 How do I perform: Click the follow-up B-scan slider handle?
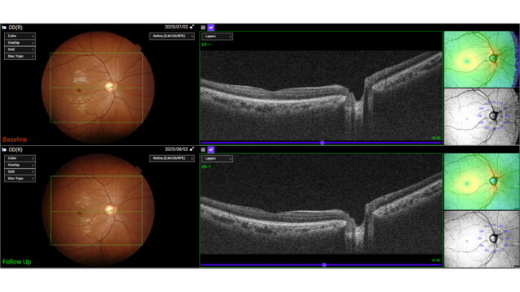324,265
